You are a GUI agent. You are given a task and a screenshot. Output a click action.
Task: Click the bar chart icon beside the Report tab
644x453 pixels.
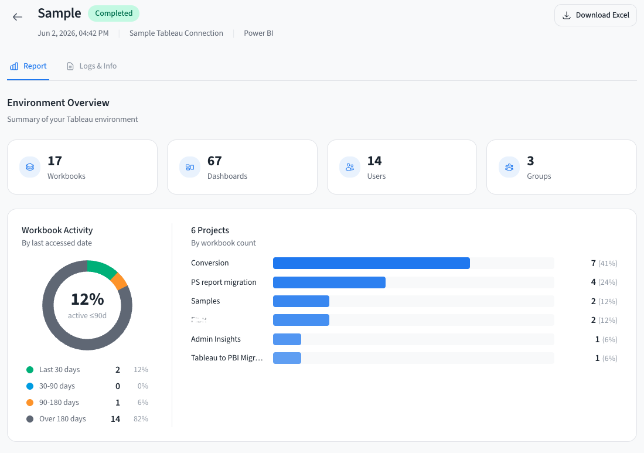click(x=14, y=66)
